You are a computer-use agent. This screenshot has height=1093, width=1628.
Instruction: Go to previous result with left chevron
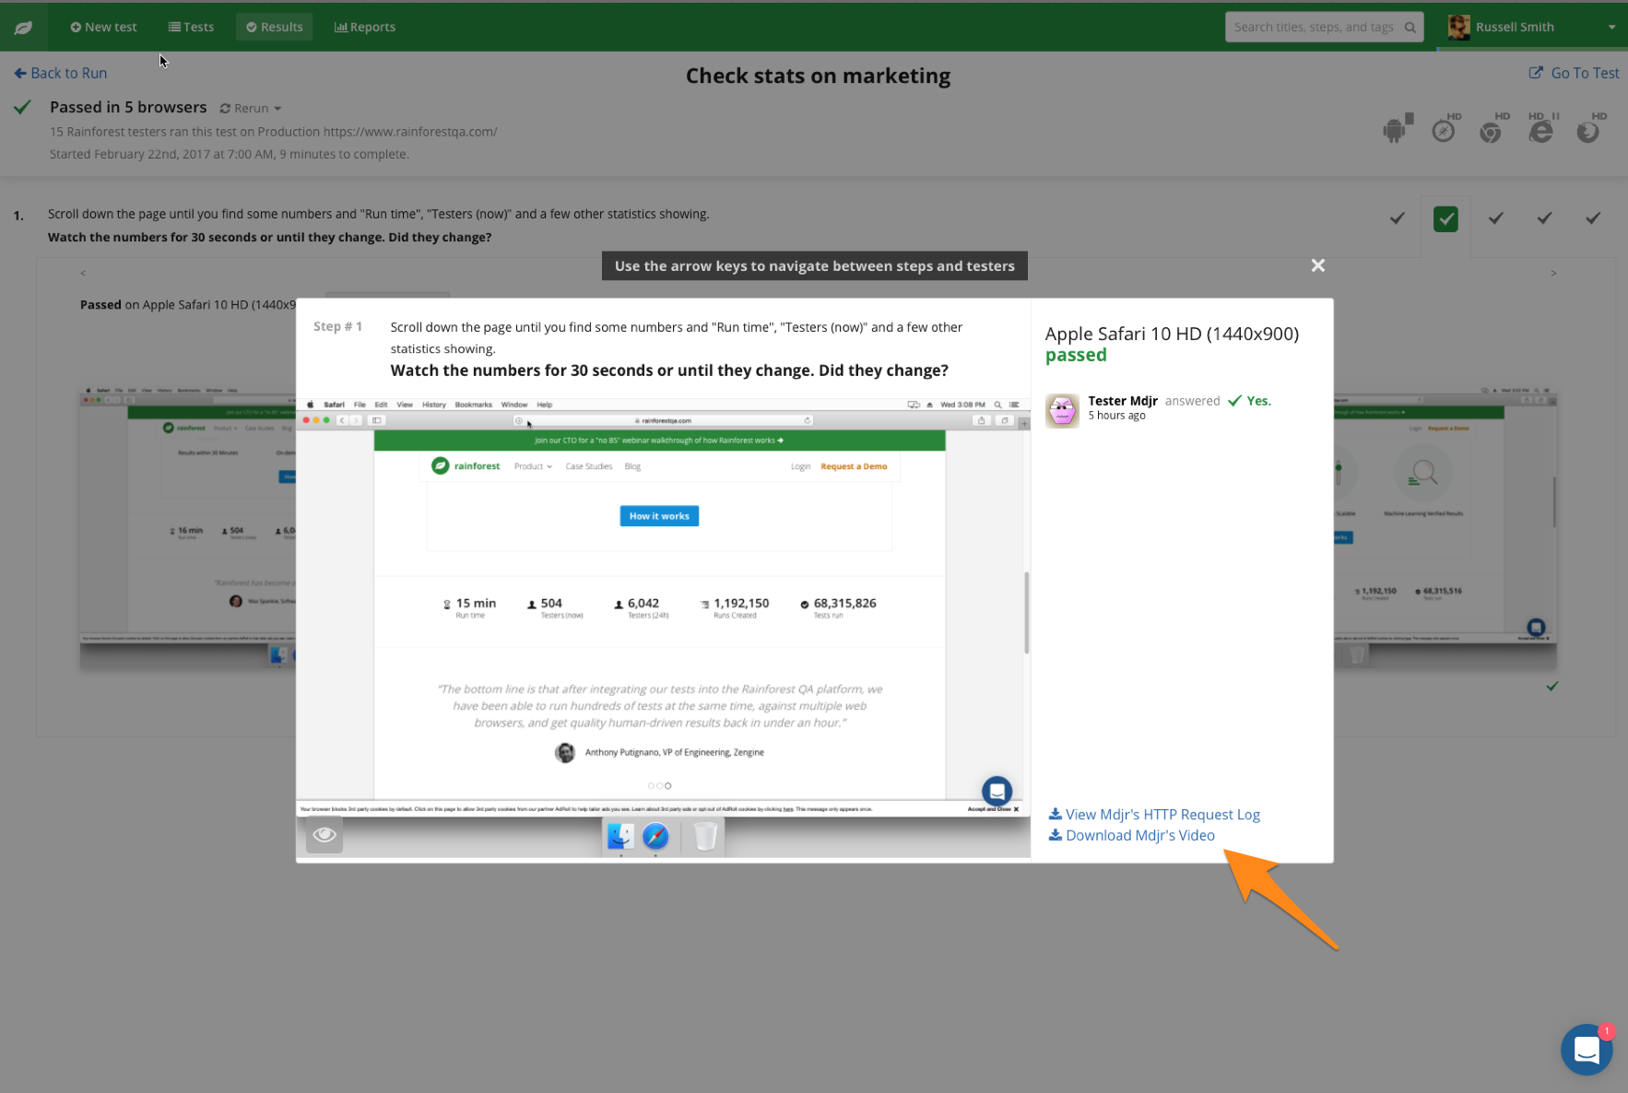(x=83, y=273)
